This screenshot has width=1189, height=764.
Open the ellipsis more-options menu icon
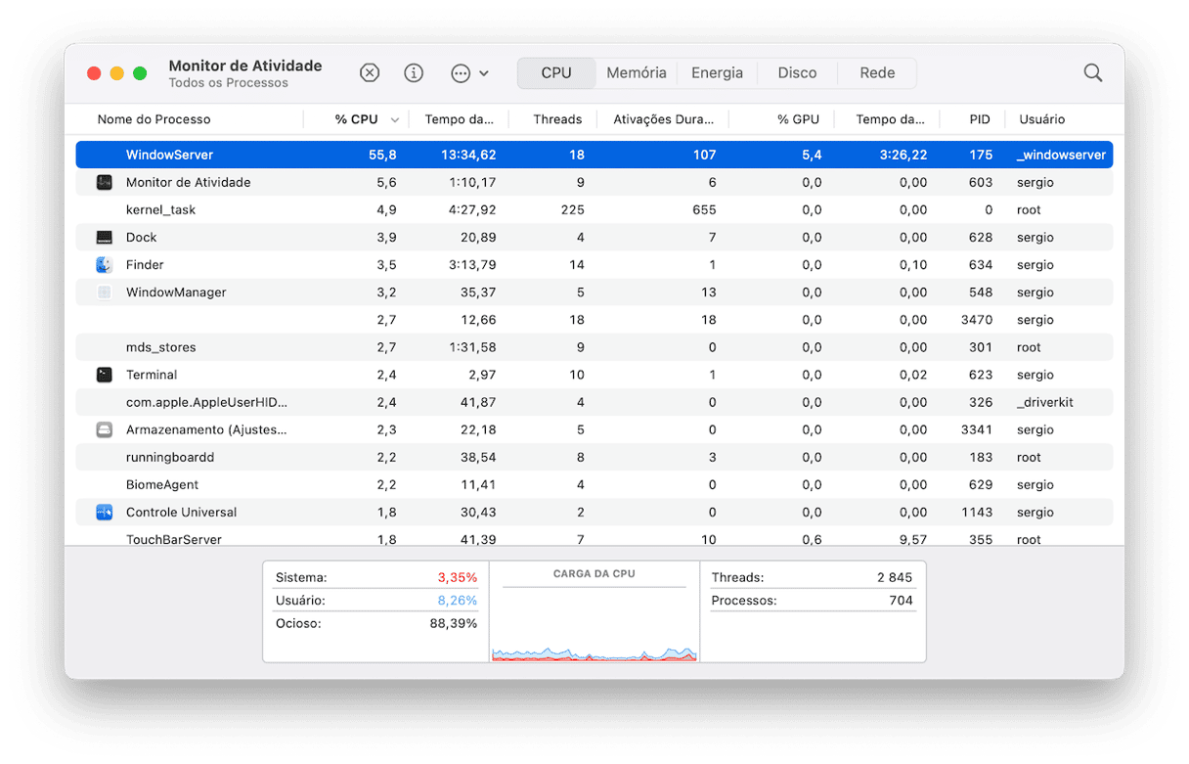[x=469, y=73]
